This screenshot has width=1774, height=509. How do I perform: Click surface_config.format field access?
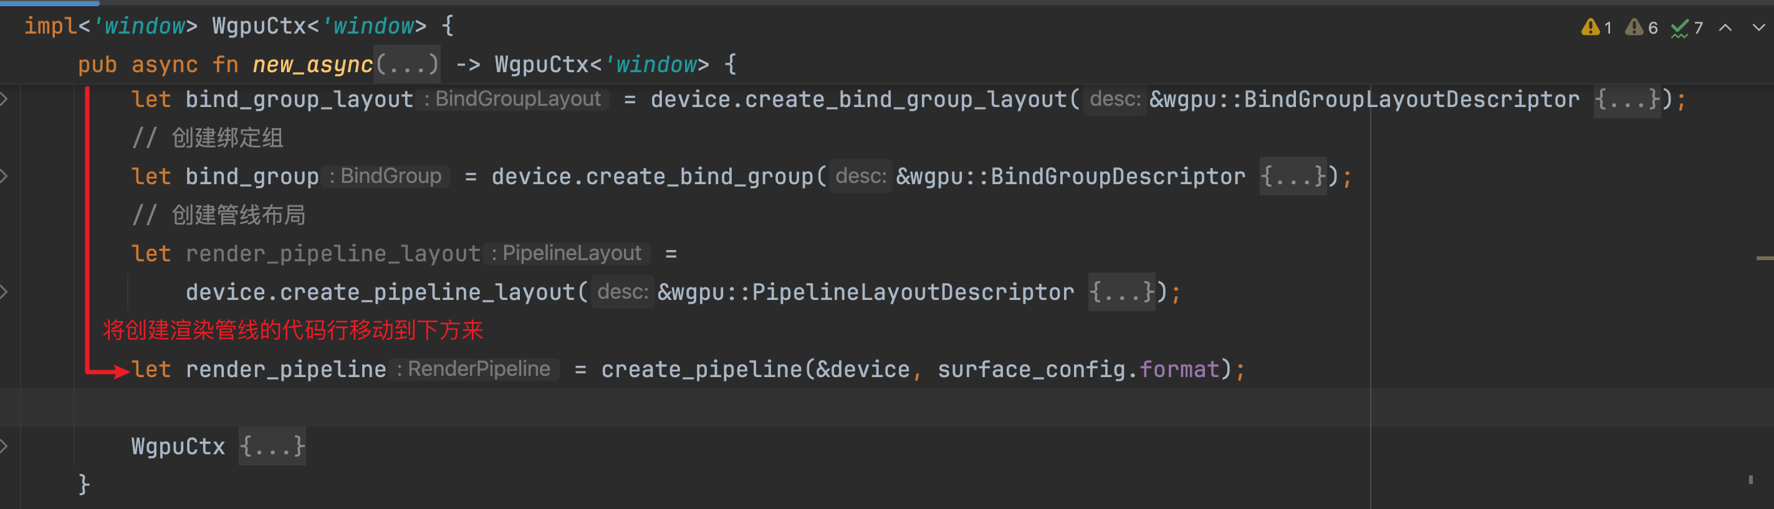coord(1078,370)
